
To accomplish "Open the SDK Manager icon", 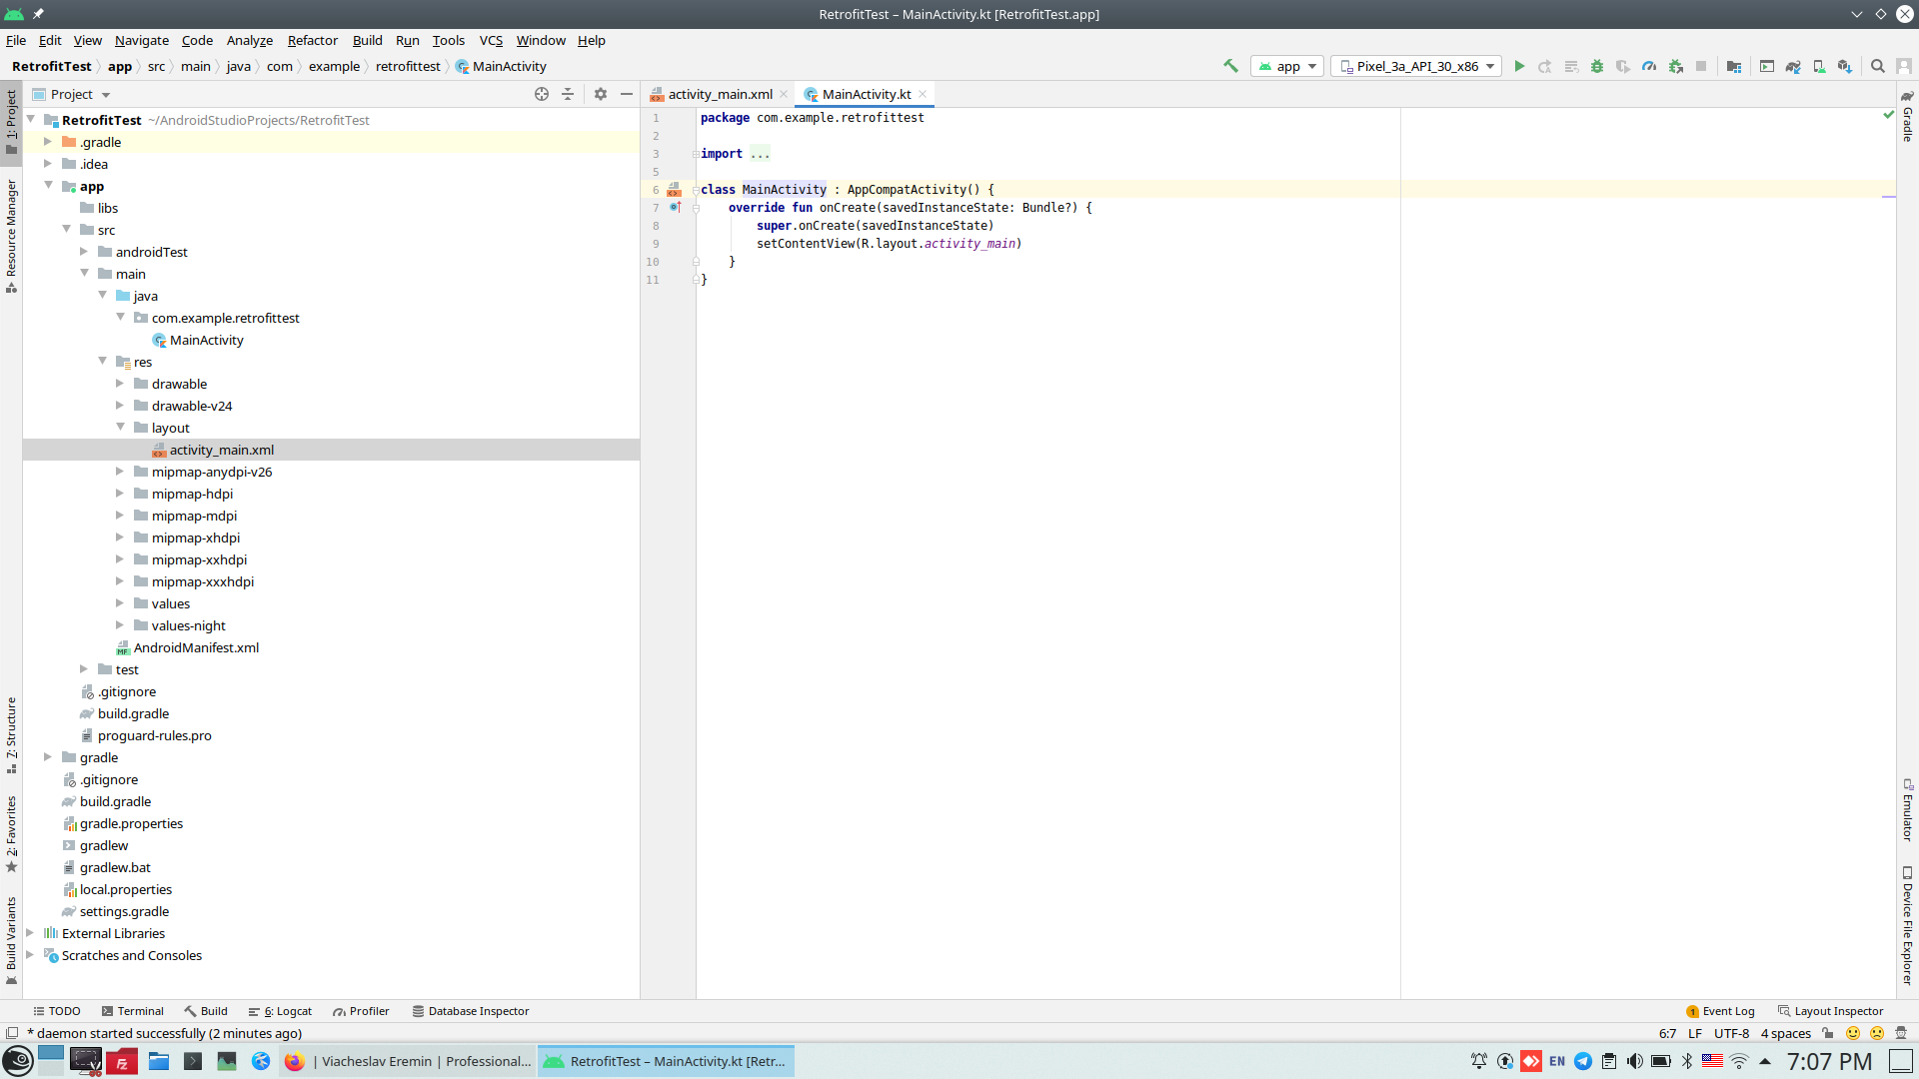I will click(x=1845, y=66).
